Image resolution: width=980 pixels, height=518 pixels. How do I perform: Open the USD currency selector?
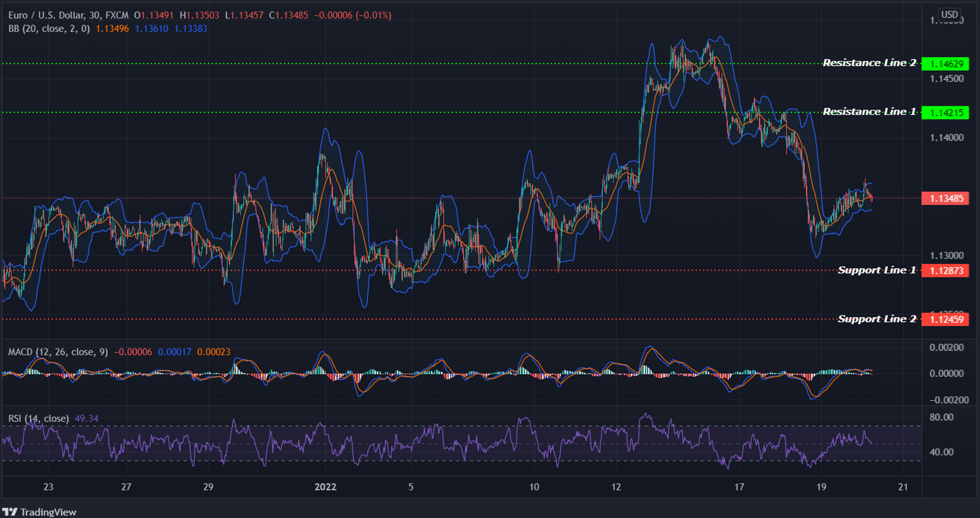(x=949, y=14)
